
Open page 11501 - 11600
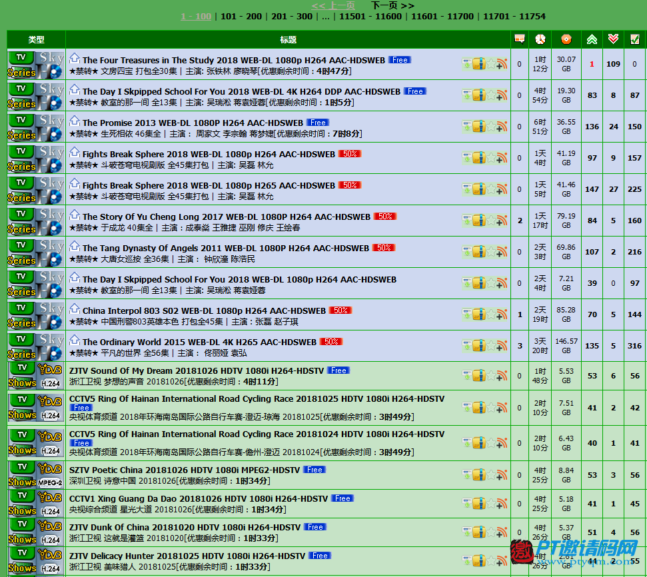click(370, 17)
